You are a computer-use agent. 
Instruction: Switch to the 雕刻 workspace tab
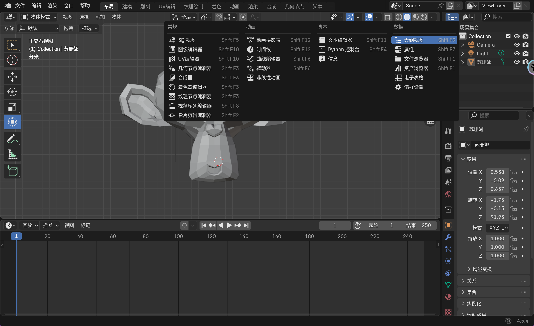tap(145, 6)
